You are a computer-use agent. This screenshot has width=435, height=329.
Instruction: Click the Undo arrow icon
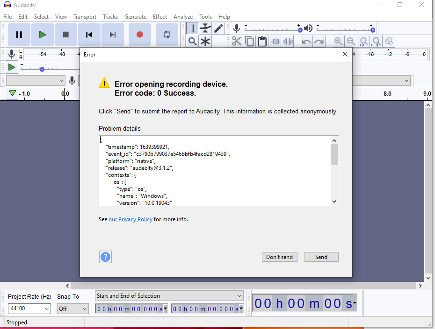tap(306, 42)
